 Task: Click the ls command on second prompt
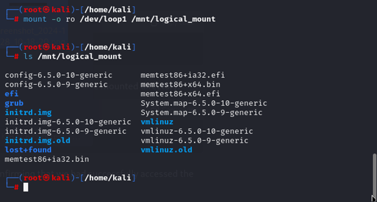pos(28,57)
